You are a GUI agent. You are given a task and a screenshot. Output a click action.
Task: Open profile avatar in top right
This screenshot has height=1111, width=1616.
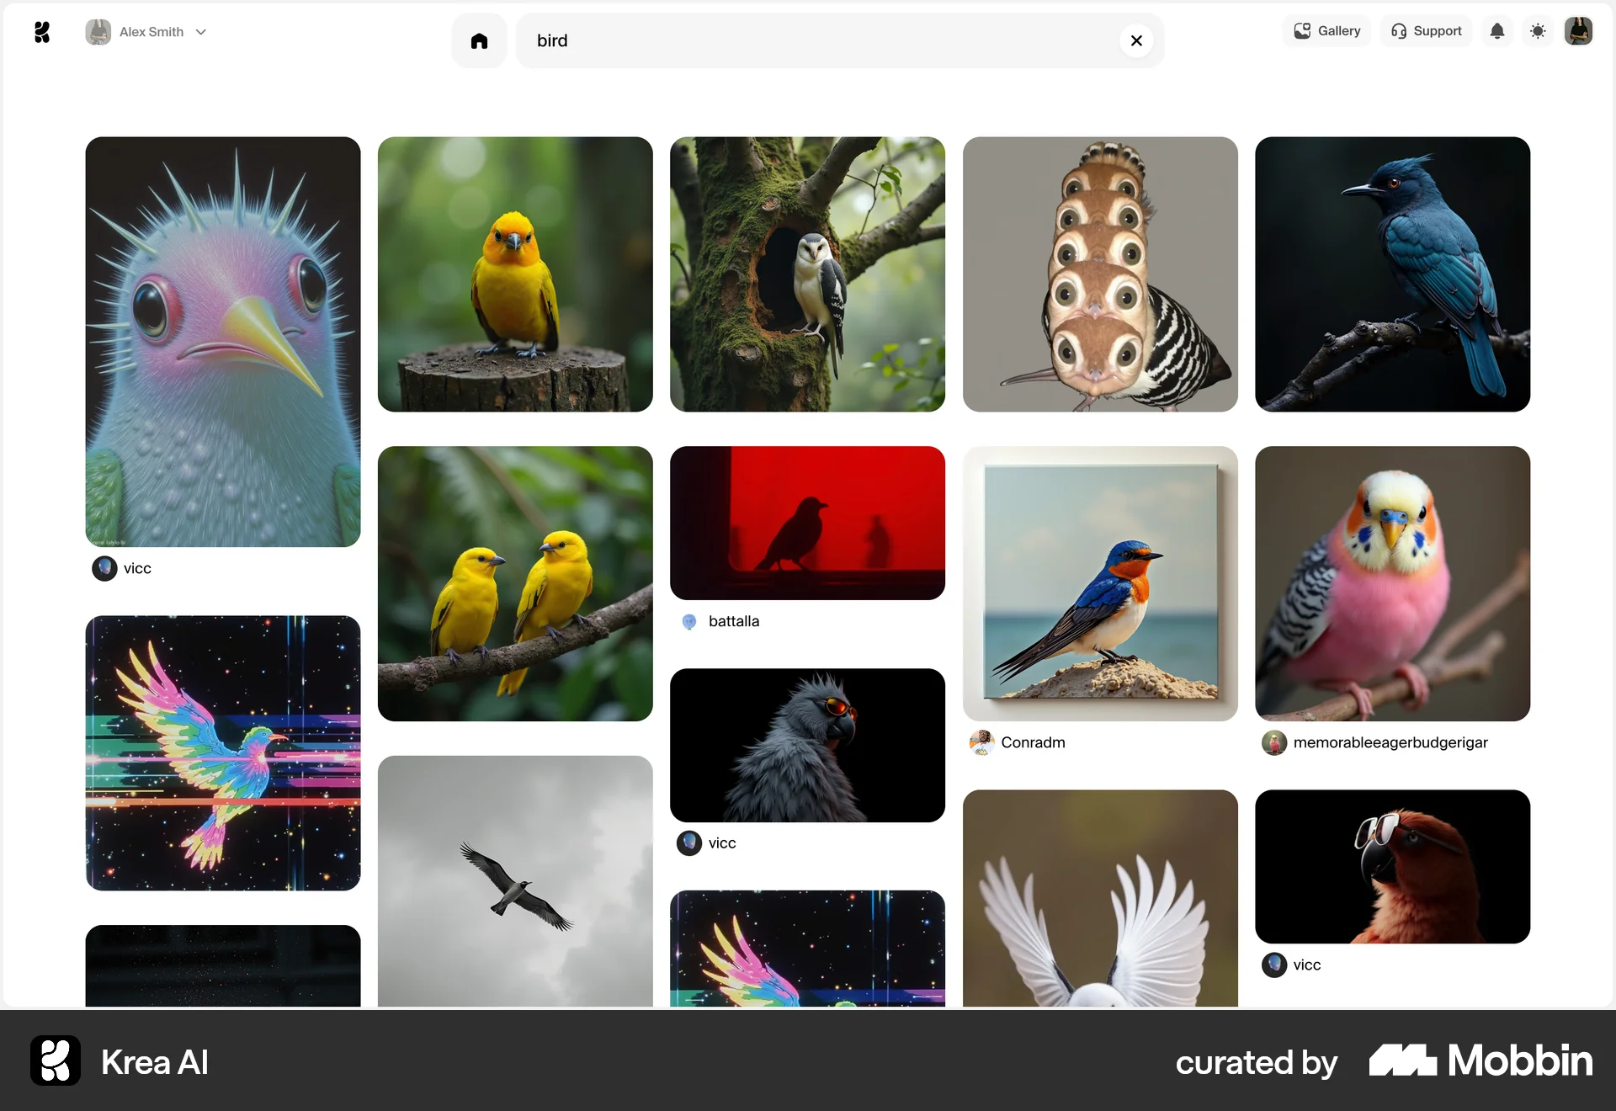(1578, 31)
